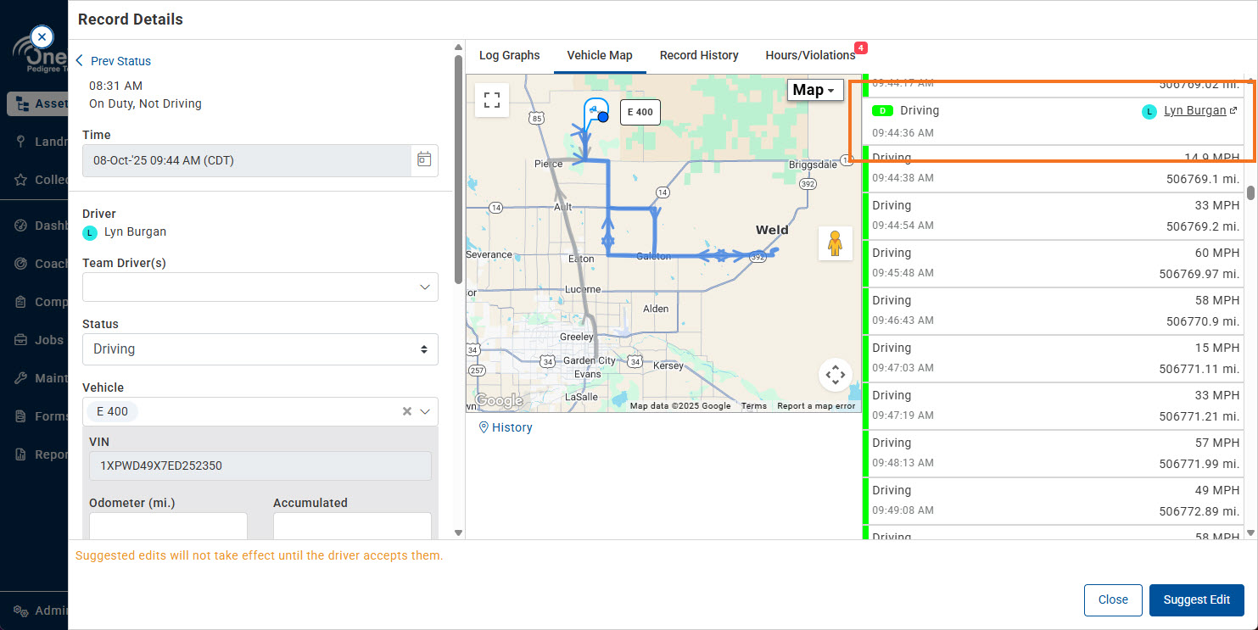The height and width of the screenshot is (630, 1258).
Task: Select the 09:49:08 AM 49 MPH entry
Action: click(1054, 501)
